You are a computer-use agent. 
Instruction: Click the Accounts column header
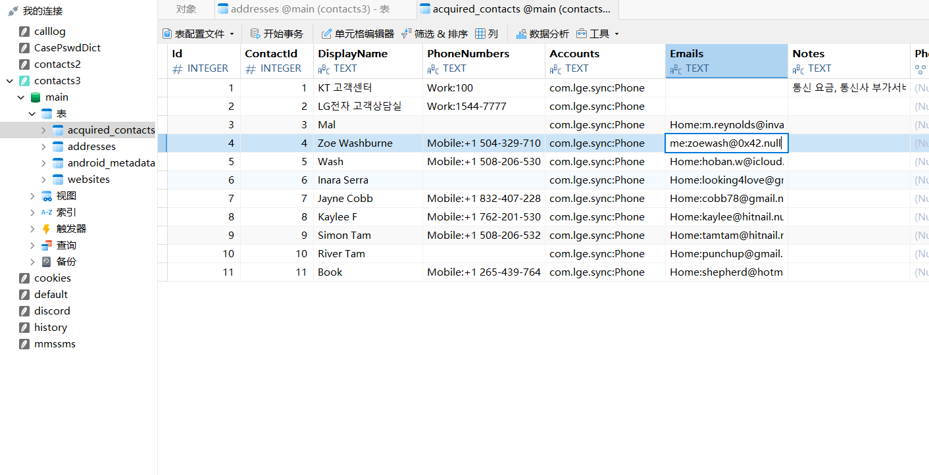pyautogui.click(x=605, y=61)
